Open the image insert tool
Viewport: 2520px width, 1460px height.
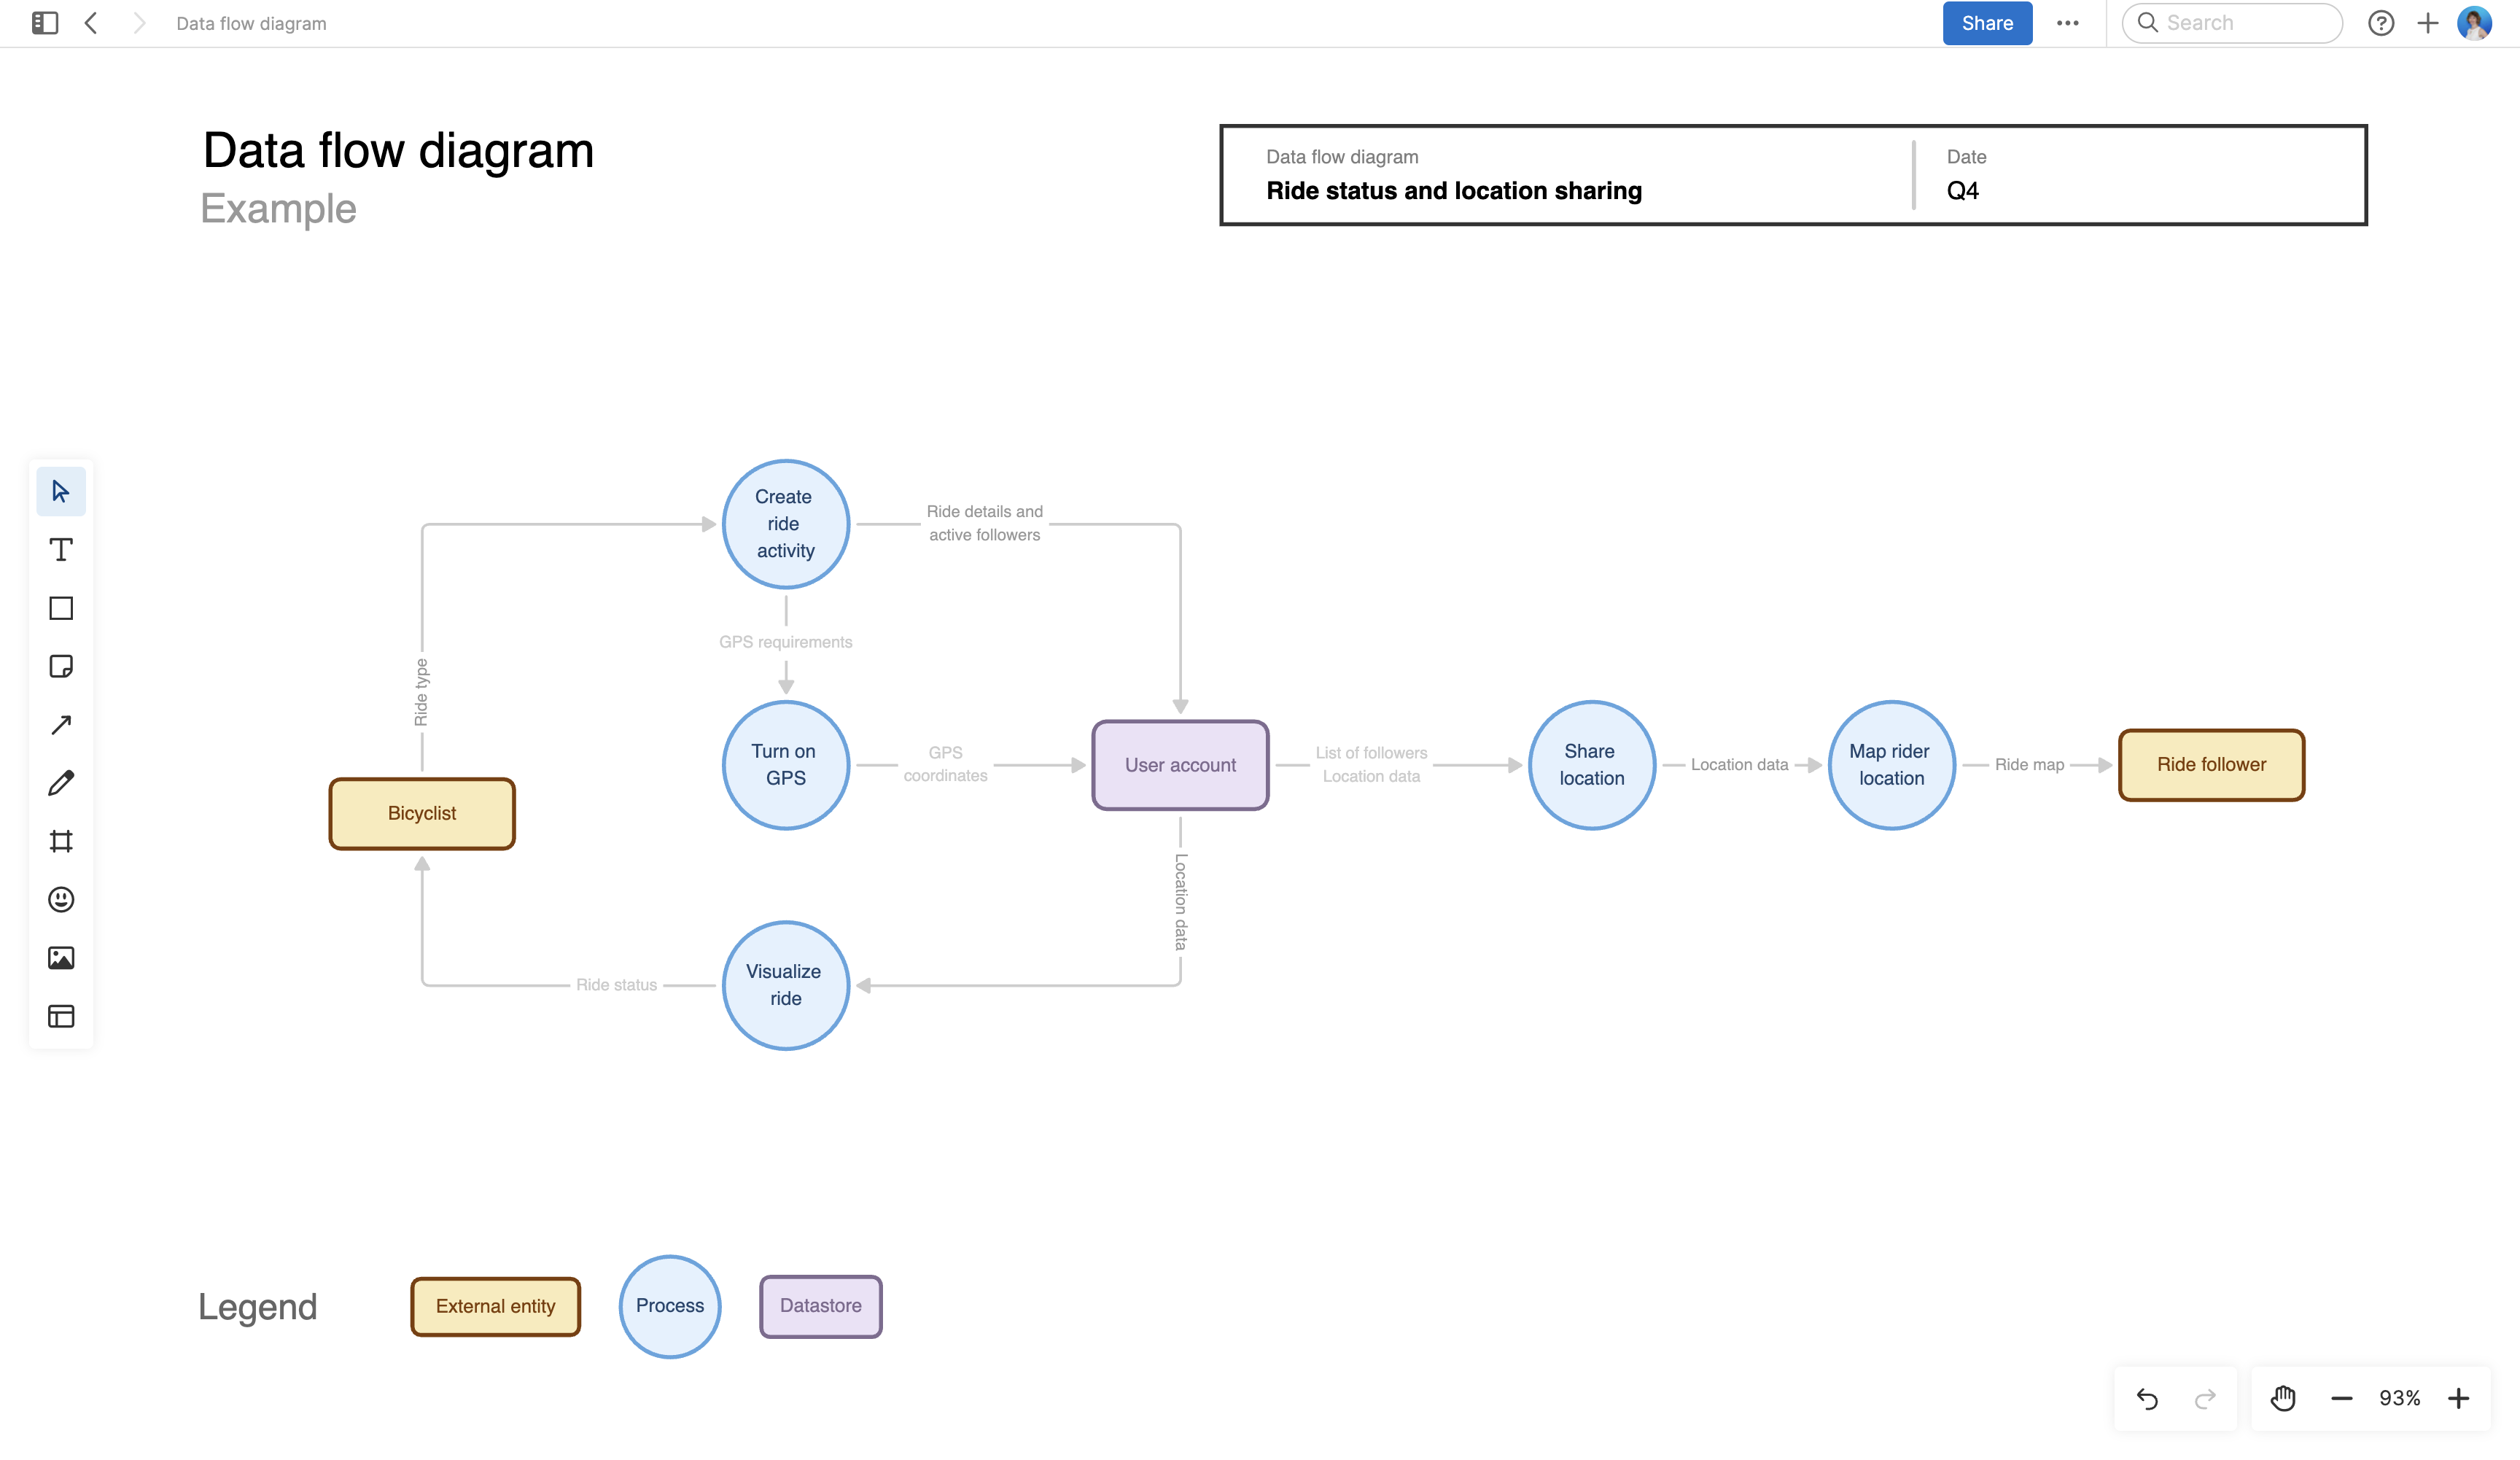[61, 957]
